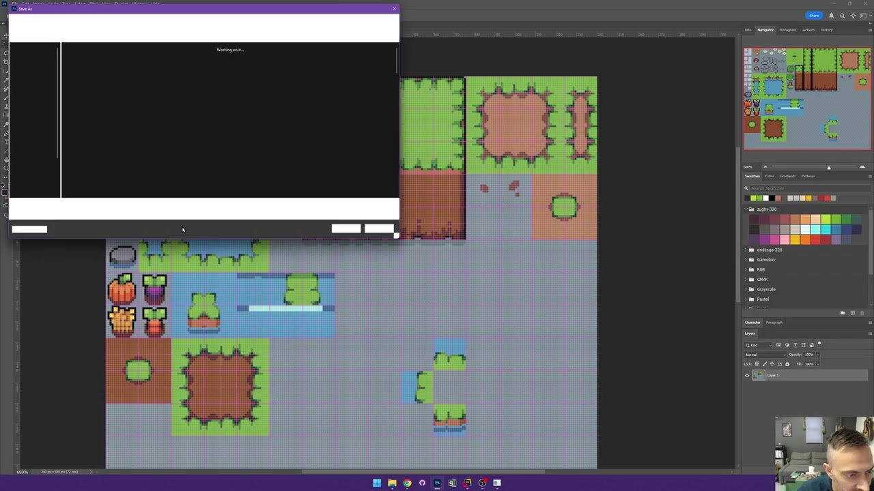Image resolution: width=874 pixels, height=491 pixels.
Task: Open the Navigator panel options menu
Action: pyautogui.click(x=870, y=30)
